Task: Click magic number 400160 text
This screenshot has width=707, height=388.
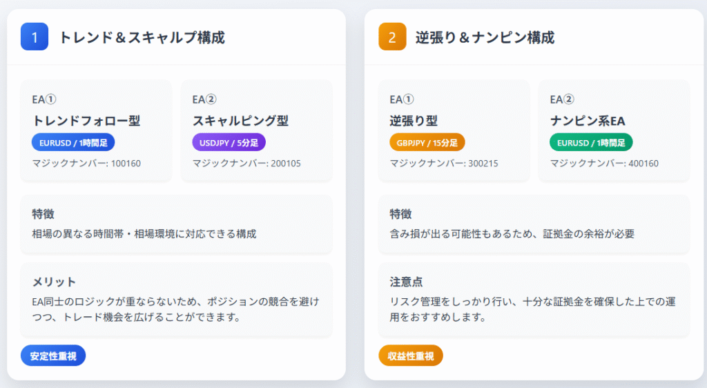Action: tap(604, 163)
